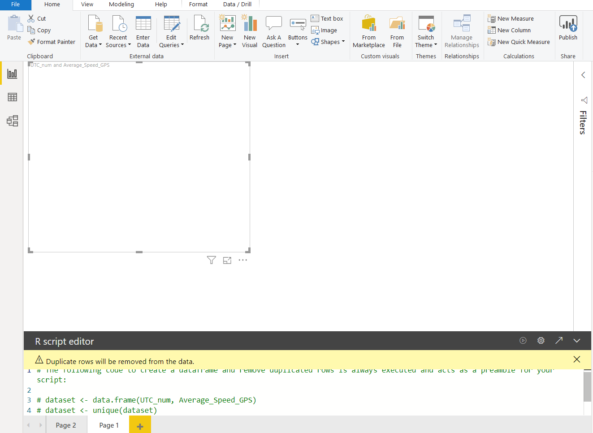Add a New Visual from ribbon

(x=250, y=23)
